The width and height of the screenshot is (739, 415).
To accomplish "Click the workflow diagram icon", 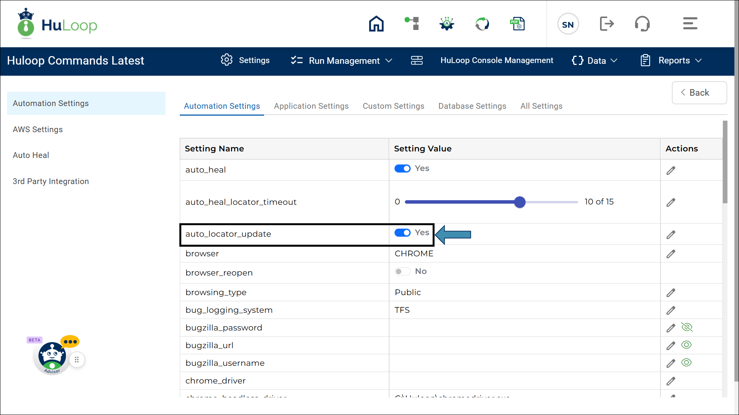I will (x=412, y=24).
